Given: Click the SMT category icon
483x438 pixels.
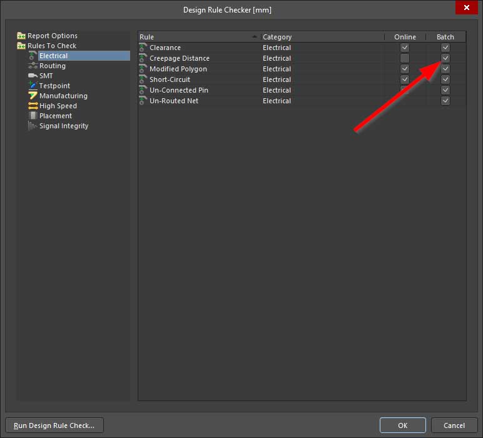Looking at the screenshot, I should [33, 76].
